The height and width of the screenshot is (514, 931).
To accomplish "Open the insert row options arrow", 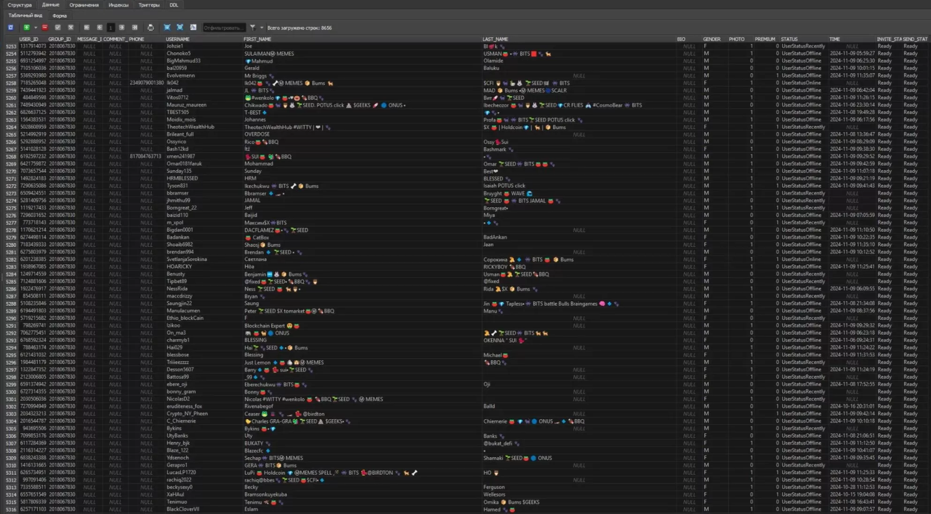I will pos(36,28).
